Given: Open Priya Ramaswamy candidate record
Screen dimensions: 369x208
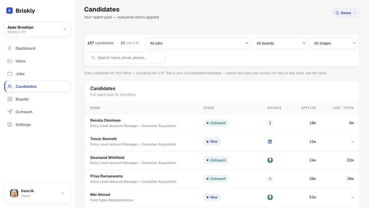Looking at the screenshot, I should coord(222,179).
